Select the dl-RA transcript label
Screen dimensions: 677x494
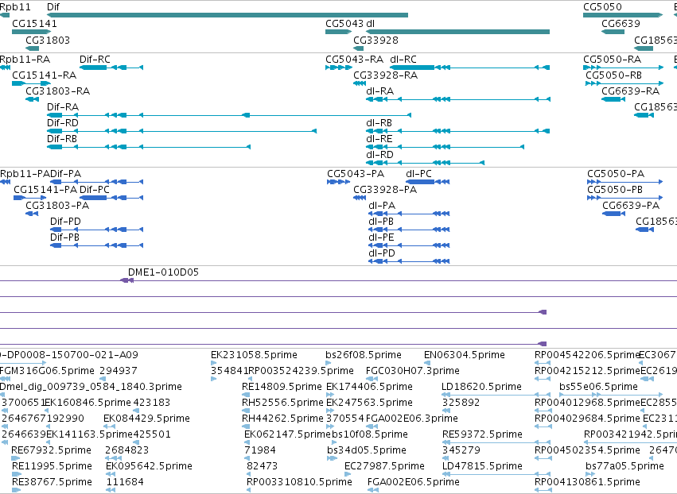[380, 91]
